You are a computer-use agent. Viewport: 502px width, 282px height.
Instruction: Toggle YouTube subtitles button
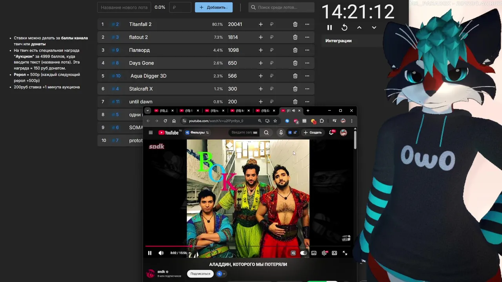314,253
